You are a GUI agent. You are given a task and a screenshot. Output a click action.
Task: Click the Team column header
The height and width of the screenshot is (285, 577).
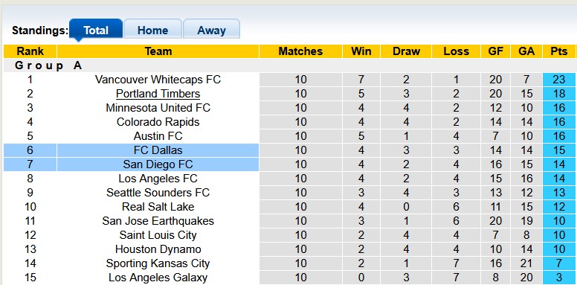[x=158, y=51]
